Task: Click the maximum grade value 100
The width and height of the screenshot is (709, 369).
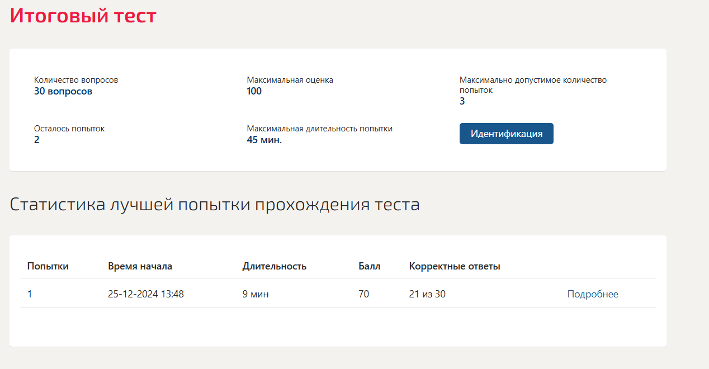Action: (x=254, y=91)
